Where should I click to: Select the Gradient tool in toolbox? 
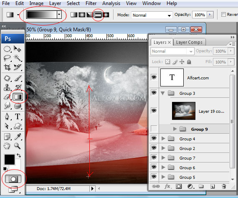pyautogui.click(x=18, y=97)
